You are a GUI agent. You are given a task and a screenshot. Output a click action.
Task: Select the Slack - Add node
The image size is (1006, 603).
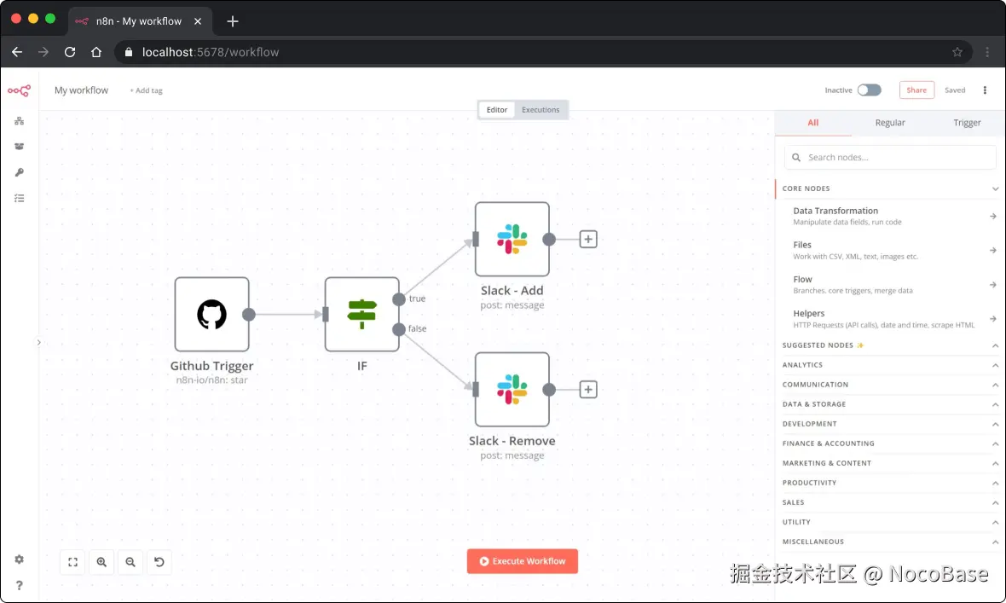tap(512, 239)
